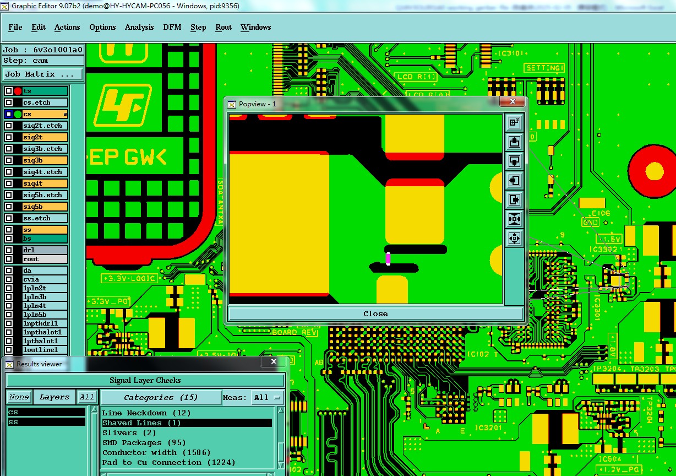Viewport: 676px width, 476px height.
Task: Click None in Results viewer layers
Action: pyautogui.click(x=19, y=397)
